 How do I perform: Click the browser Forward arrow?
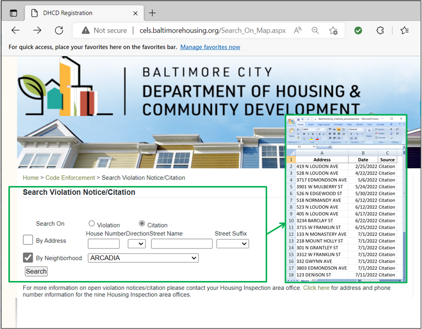[x=37, y=31]
